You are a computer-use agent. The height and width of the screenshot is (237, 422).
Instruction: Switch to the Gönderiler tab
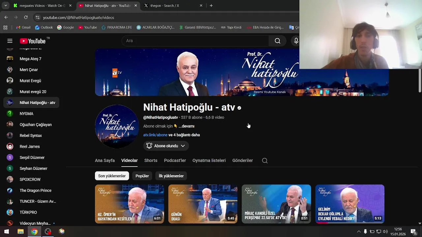pyautogui.click(x=243, y=161)
